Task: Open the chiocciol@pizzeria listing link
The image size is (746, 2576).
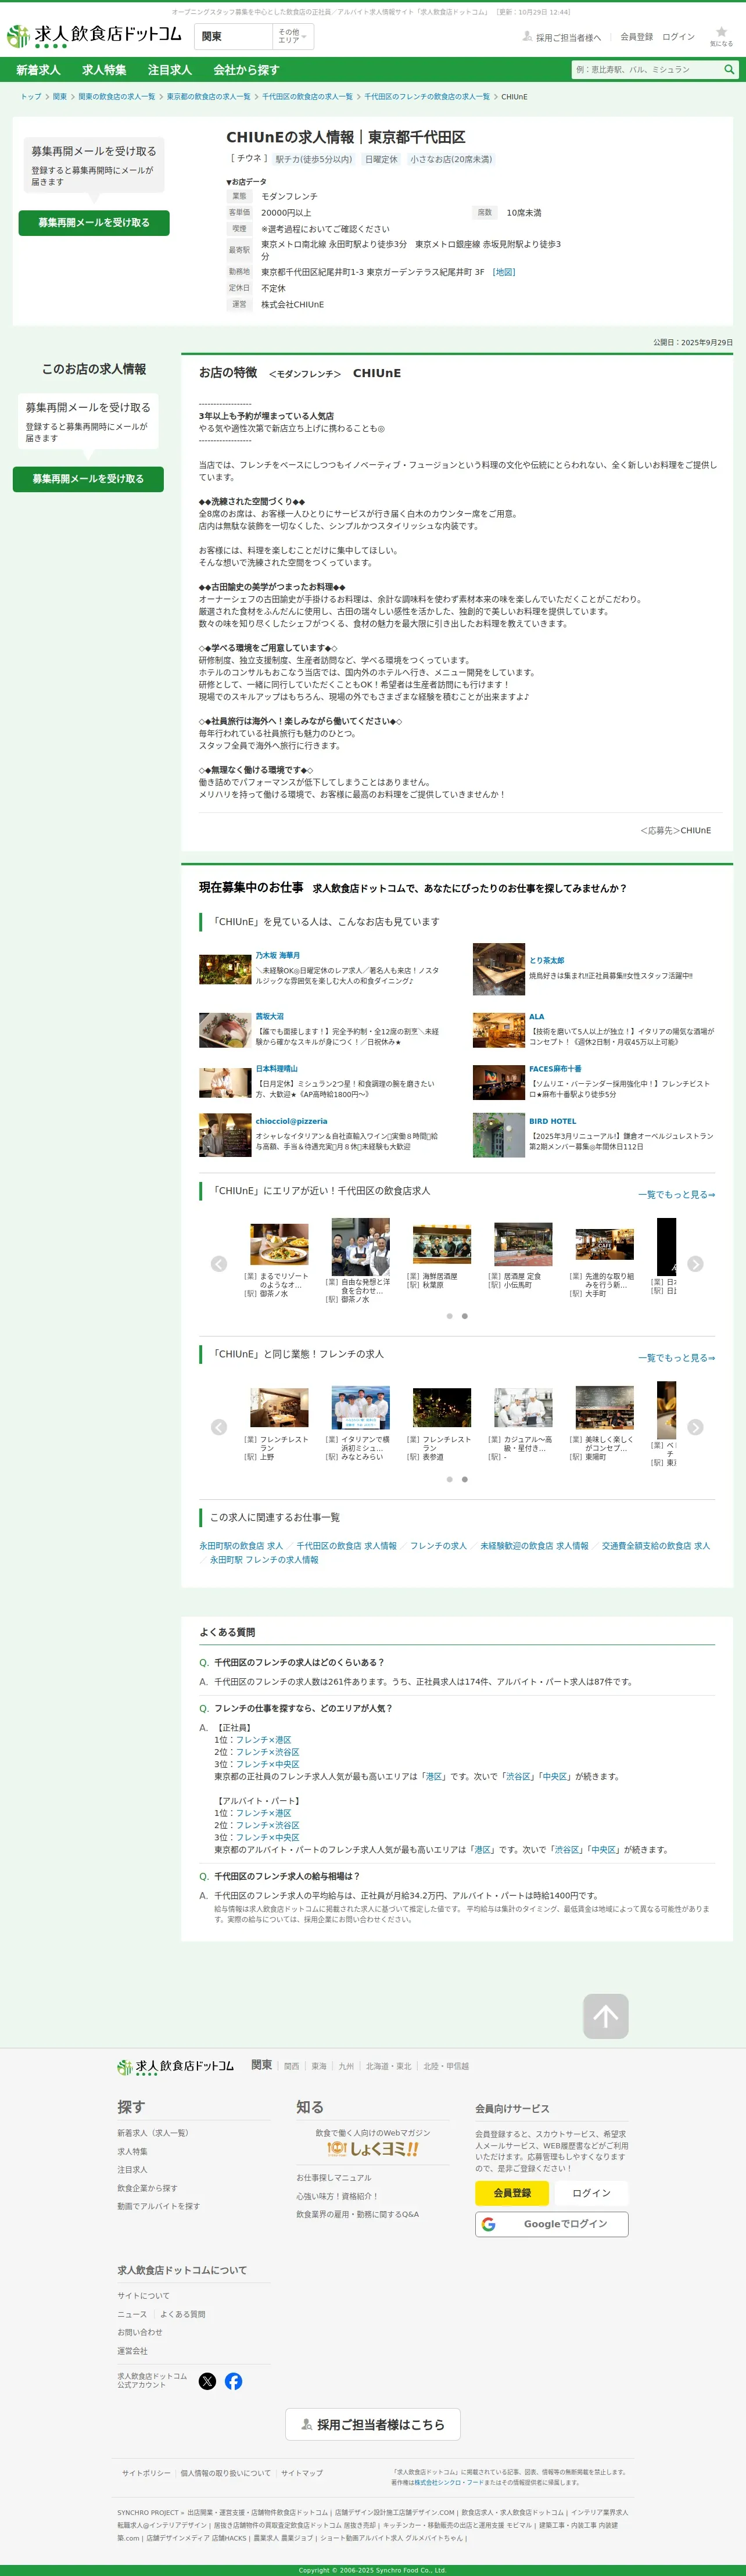Action: (291, 1121)
